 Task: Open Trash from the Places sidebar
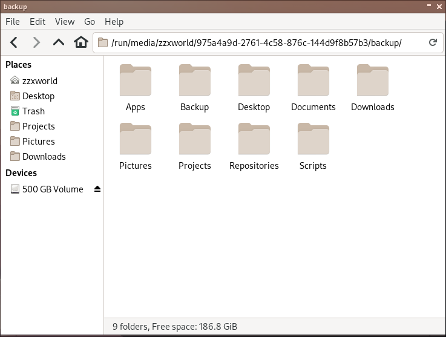[x=33, y=111]
